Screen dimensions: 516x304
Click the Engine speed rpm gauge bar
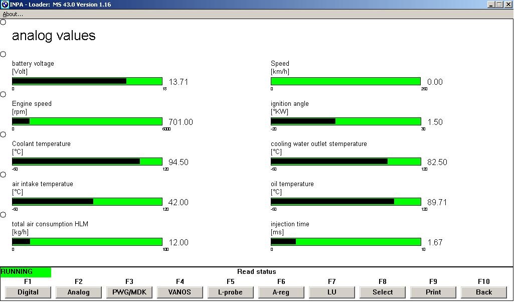(87, 121)
